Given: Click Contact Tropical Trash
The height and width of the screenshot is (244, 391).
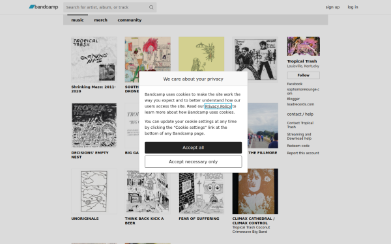Looking at the screenshot, I should point(300,125).
